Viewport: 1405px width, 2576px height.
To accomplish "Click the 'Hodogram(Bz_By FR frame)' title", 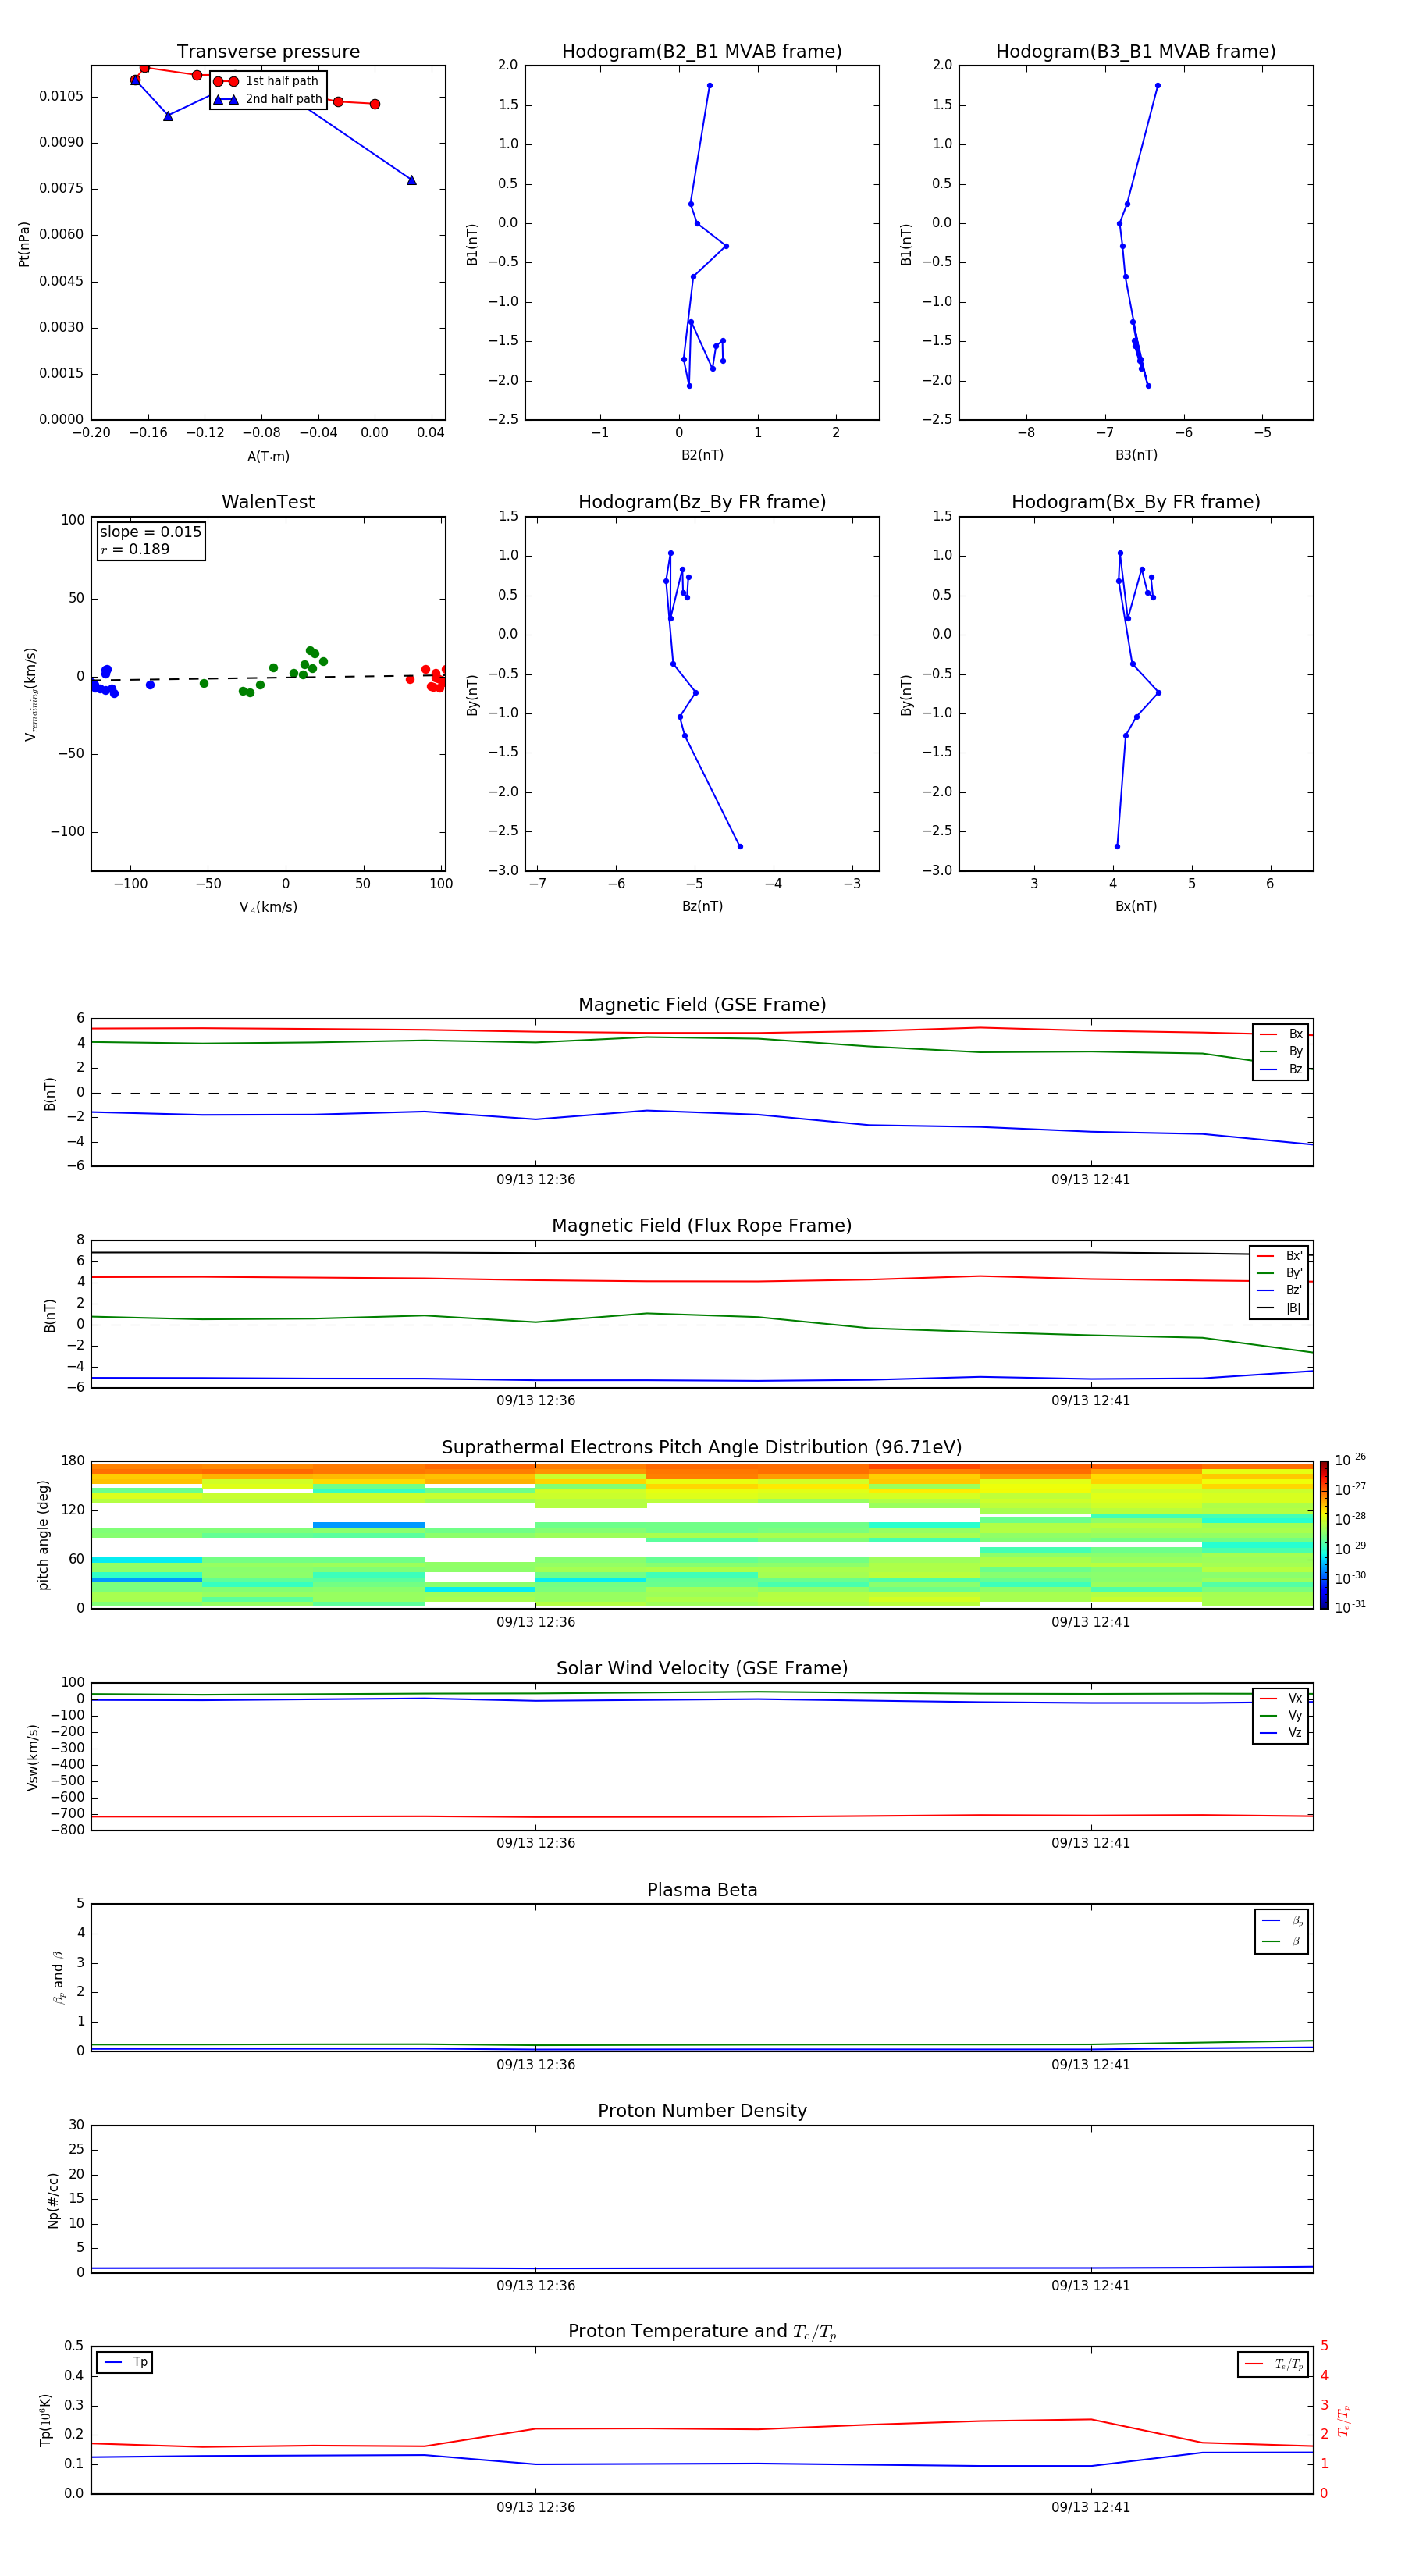I will coord(702,502).
